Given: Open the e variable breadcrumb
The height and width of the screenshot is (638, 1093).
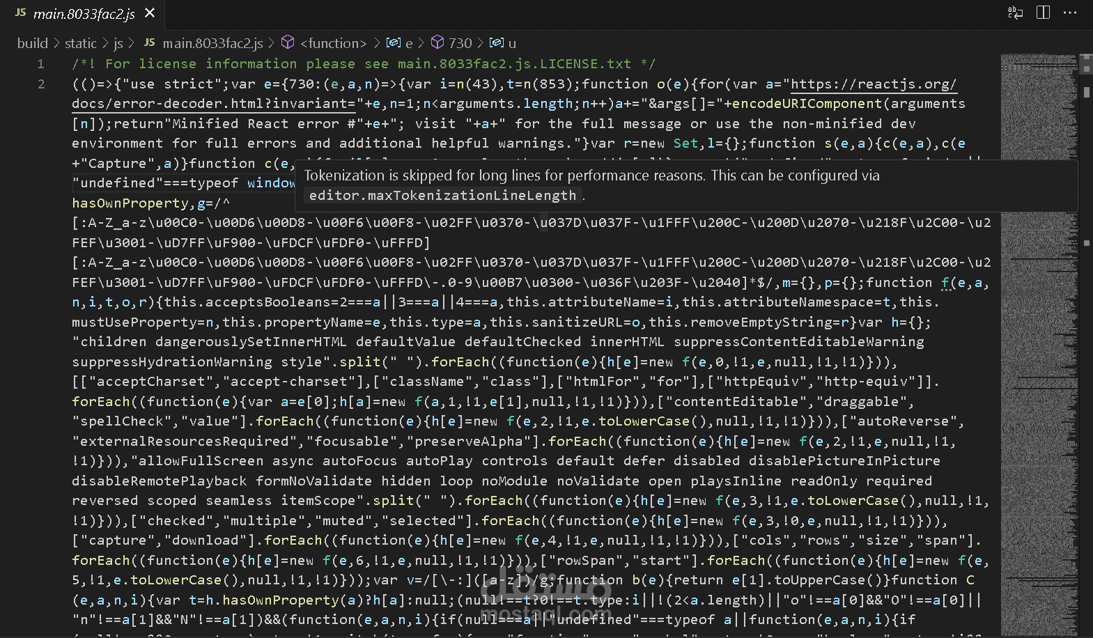Looking at the screenshot, I should (409, 43).
